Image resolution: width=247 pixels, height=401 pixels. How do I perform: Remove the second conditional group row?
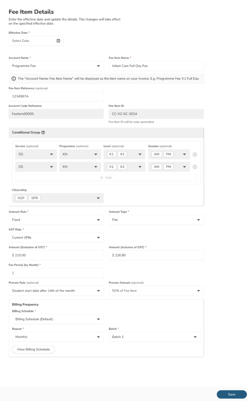point(194,167)
